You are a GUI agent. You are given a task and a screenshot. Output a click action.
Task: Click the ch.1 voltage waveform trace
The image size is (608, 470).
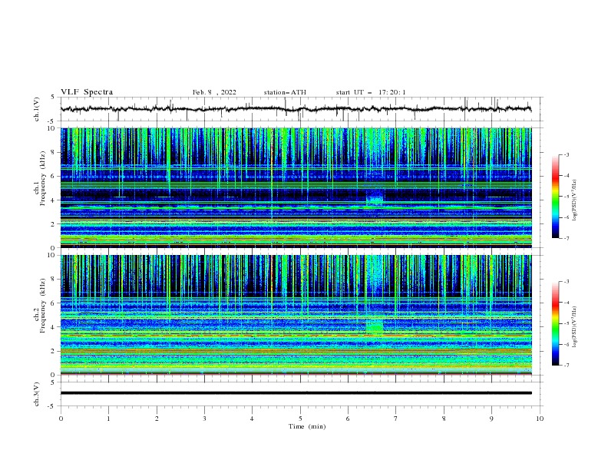(x=296, y=109)
